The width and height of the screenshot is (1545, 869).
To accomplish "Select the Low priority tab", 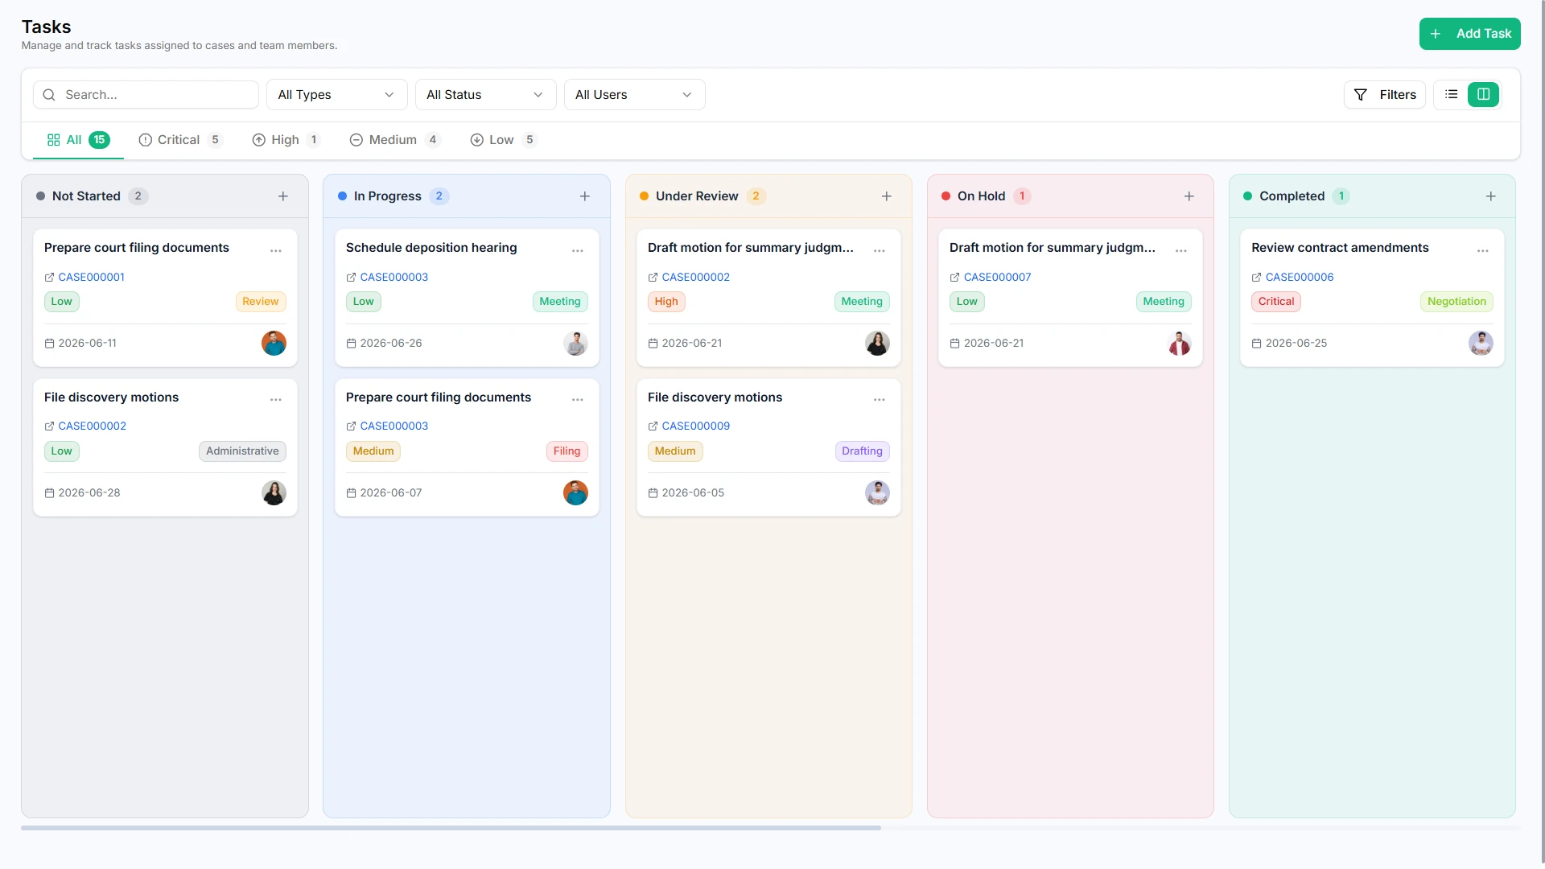I will click(x=503, y=140).
